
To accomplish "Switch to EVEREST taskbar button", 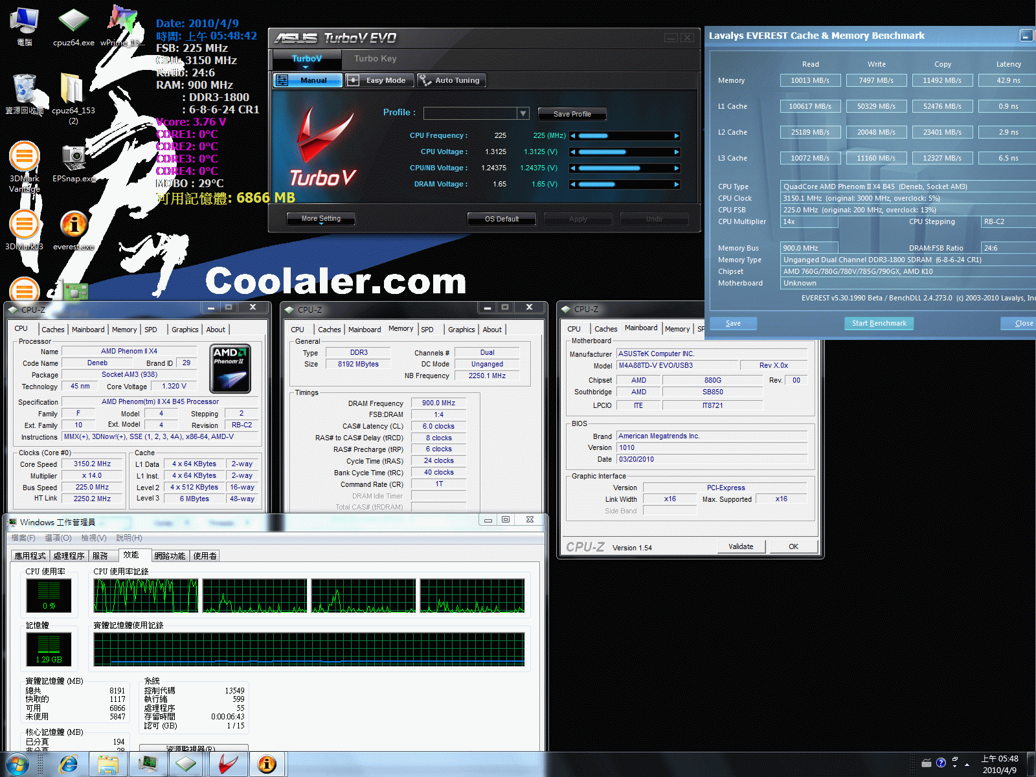I will [267, 764].
